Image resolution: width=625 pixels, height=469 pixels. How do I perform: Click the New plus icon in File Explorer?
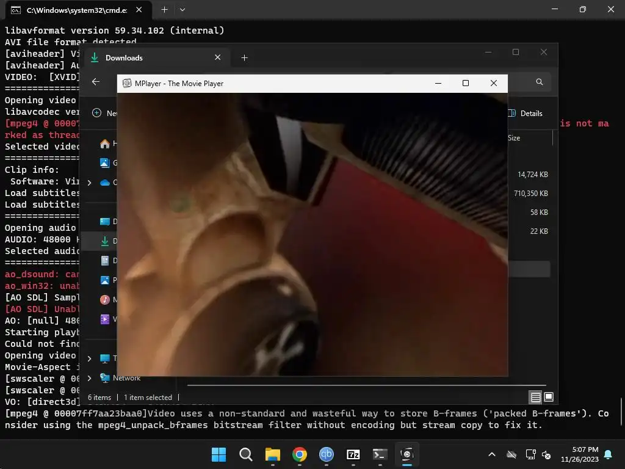coord(96,113)
